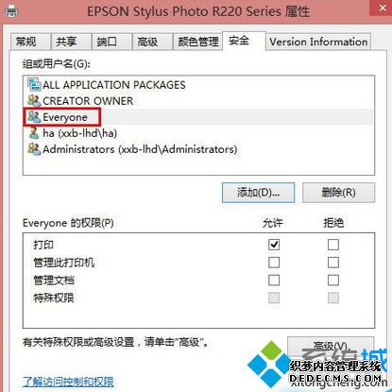The image size is (392, 392).
Task: Select the ha user icon
Action: pyautogui.click(x=34, y=133)
